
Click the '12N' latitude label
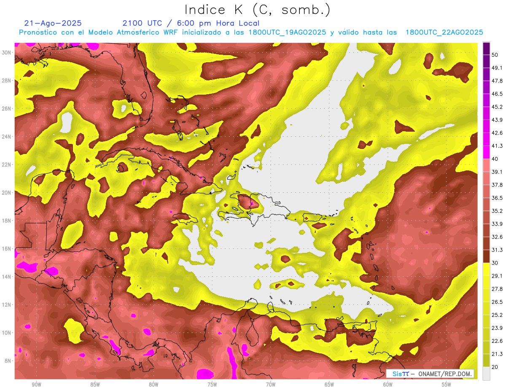point(7,305)
